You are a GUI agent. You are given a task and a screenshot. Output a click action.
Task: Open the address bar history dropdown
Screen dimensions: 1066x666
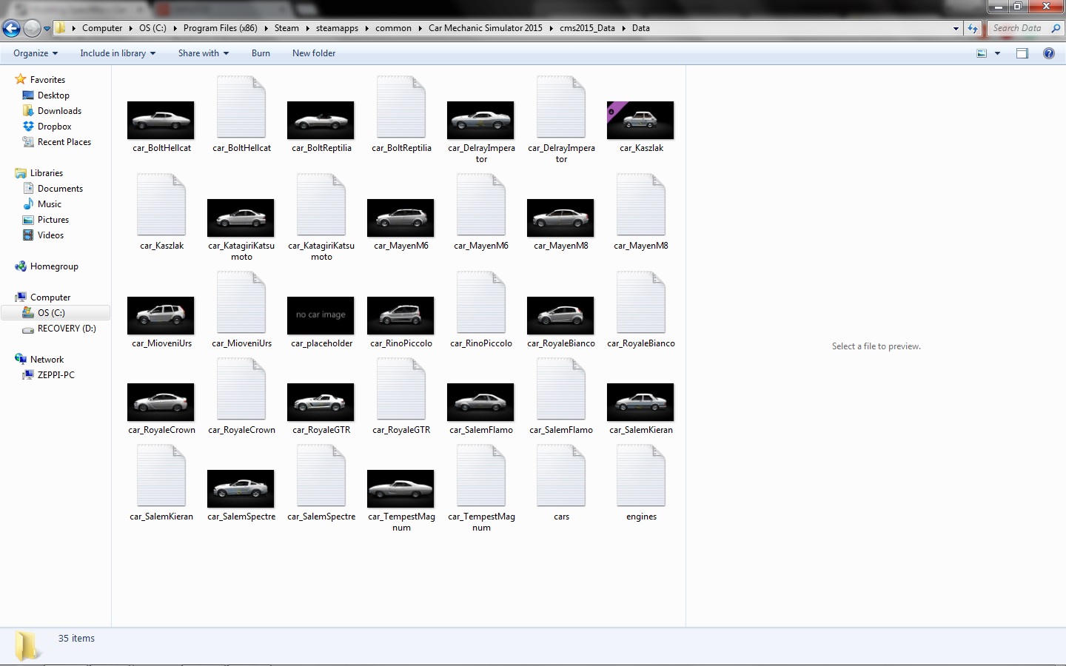(956, 28)
